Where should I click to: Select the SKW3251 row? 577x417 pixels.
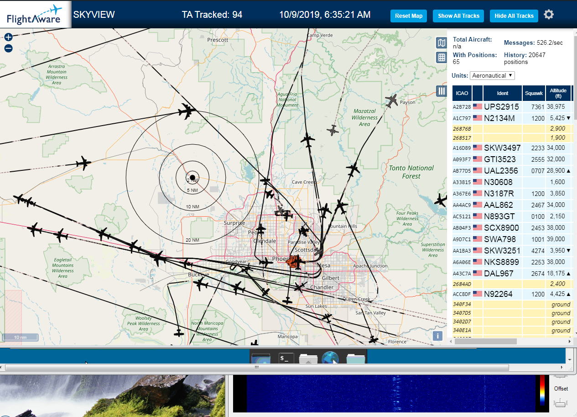(512, 251)
